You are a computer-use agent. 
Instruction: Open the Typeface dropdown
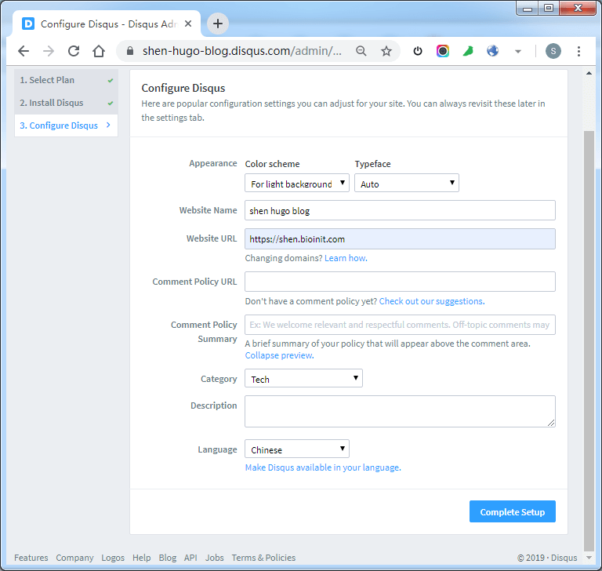[407, 183]
